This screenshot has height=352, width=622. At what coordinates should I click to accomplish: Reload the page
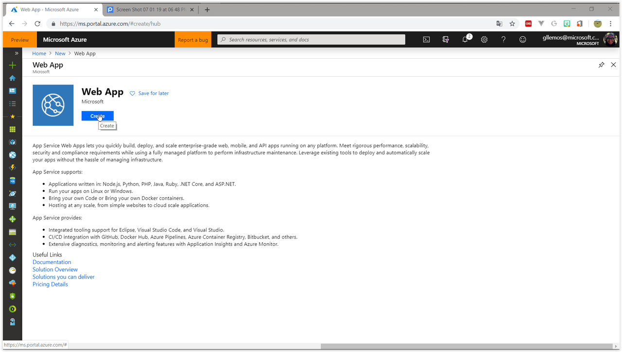pos(37,23)
